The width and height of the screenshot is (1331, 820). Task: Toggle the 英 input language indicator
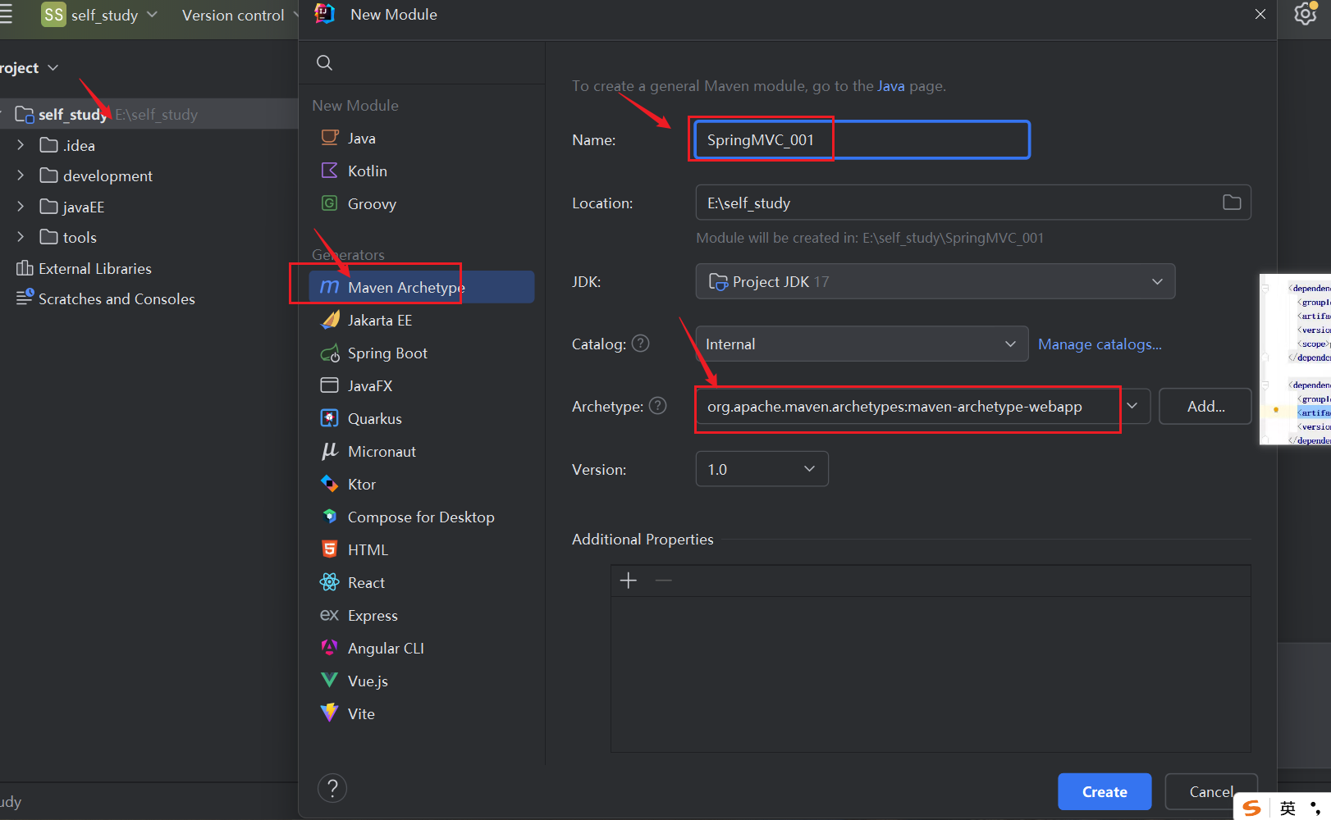click(x=1288, y=809)
